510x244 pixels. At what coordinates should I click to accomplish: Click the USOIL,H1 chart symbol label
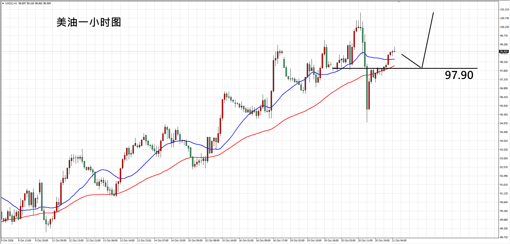tap(11, 3)
